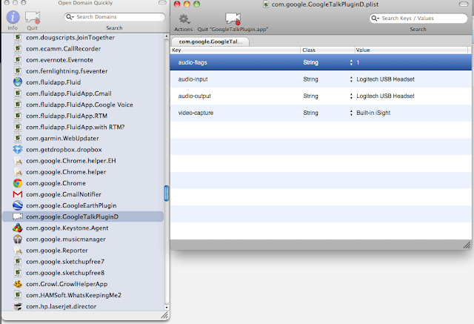Select the audio-flags key

click(x=193, y=62)
